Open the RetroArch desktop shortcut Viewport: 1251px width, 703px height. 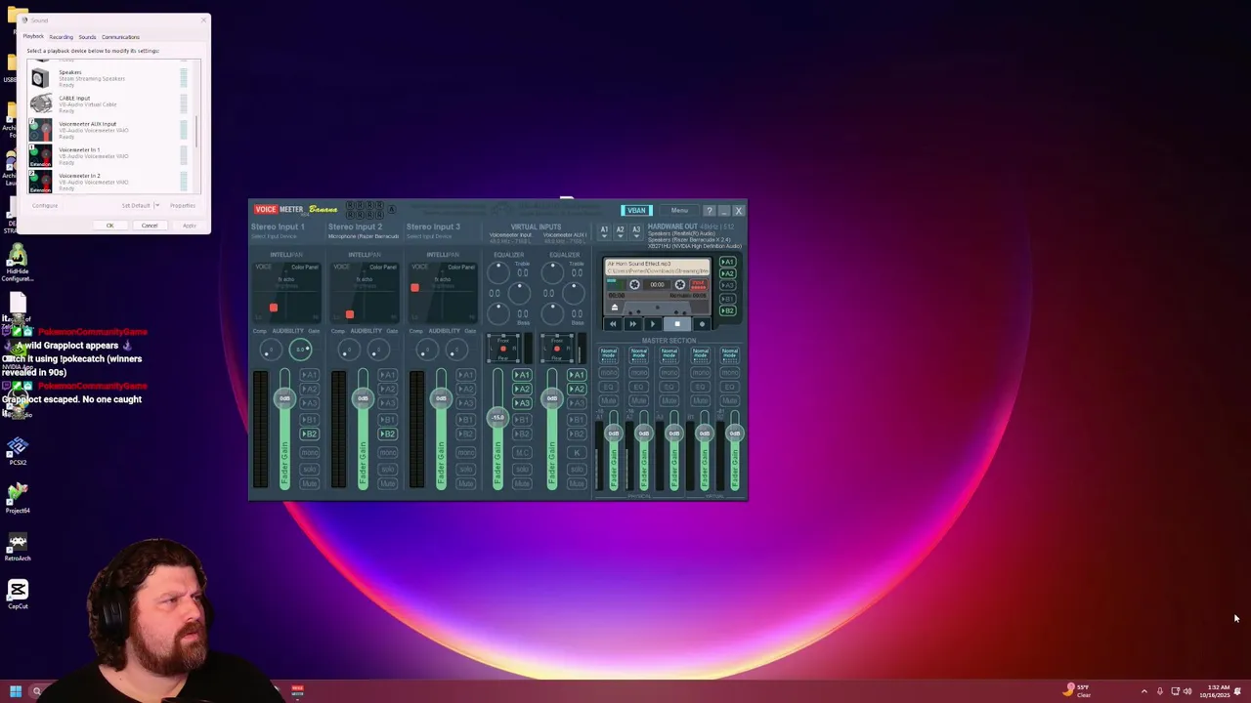(x=18, y=547)
